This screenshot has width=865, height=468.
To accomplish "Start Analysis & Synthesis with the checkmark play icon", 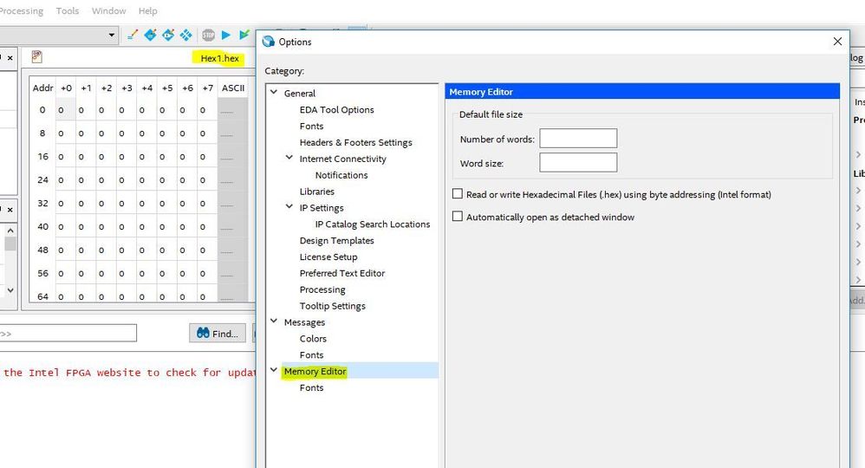I will point(244,35).
